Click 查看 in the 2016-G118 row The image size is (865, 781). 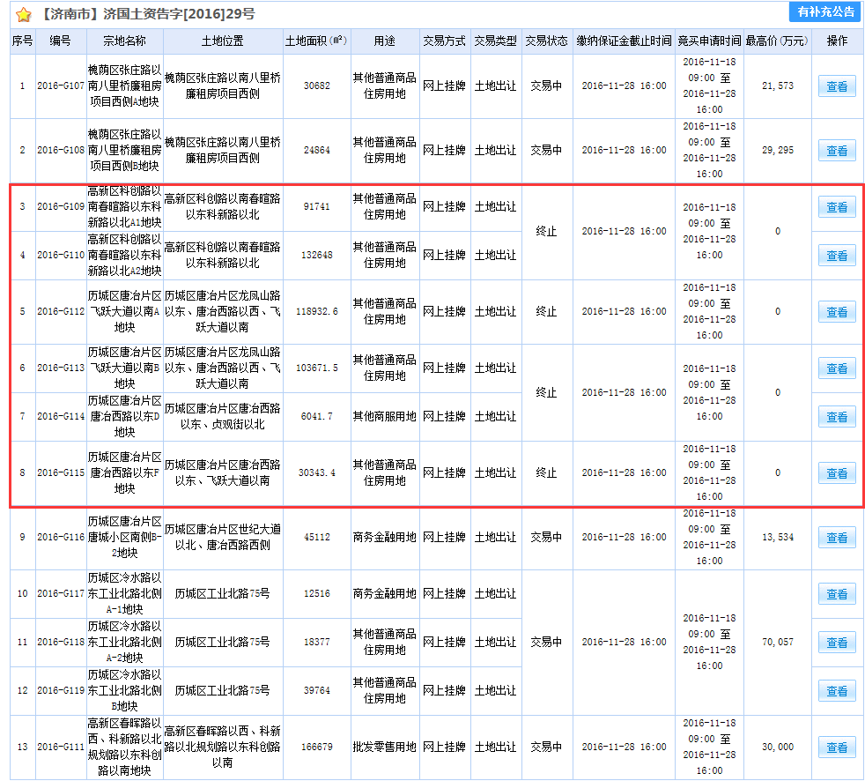836,643
